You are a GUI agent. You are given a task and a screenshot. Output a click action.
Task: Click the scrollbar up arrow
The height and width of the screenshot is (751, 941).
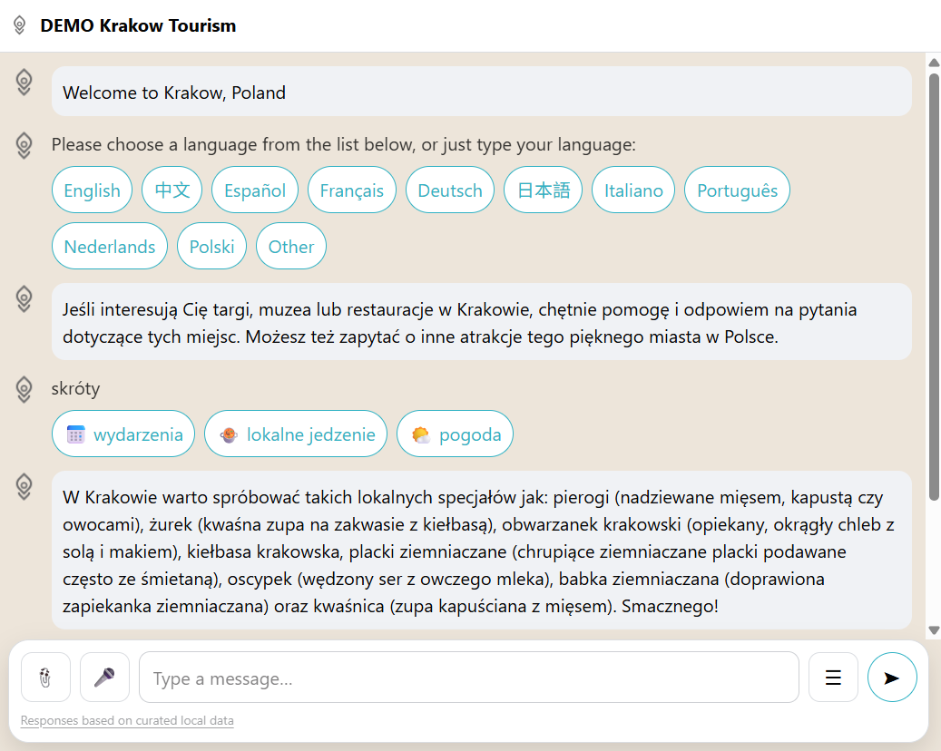click(x=934, y=62)
